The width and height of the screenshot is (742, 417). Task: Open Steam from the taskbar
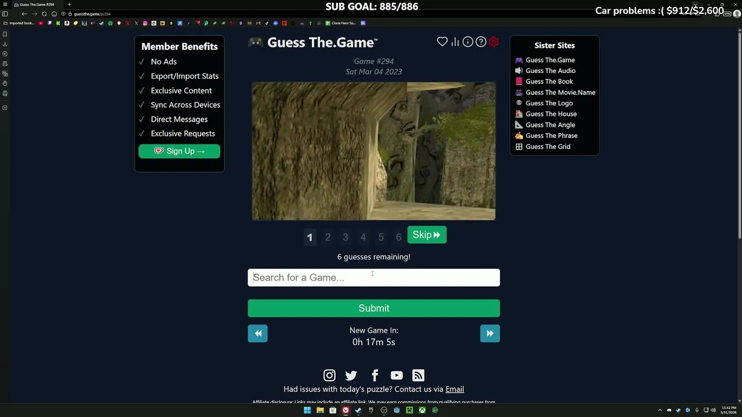(358, 410)
